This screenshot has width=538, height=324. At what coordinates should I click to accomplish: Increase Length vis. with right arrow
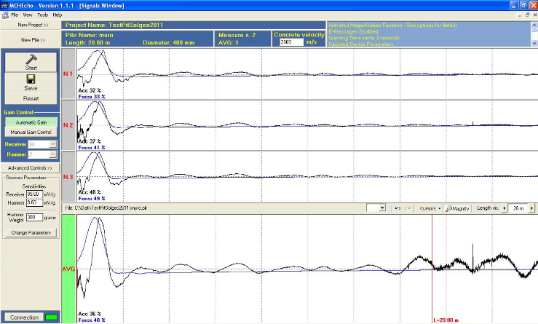tap(531, 208)
